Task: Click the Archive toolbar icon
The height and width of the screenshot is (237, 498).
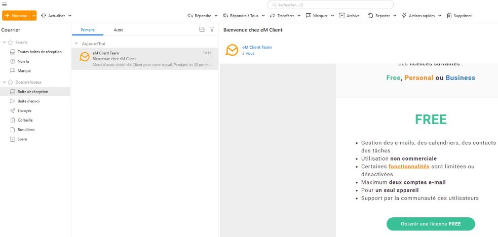Action: coord(342,16)
